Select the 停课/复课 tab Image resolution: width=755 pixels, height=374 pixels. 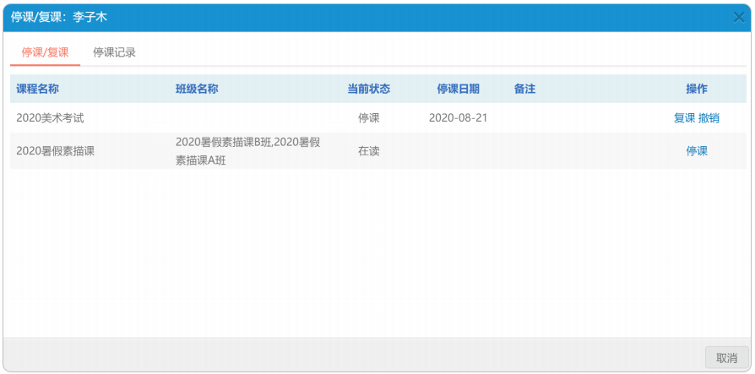point(45,52)
